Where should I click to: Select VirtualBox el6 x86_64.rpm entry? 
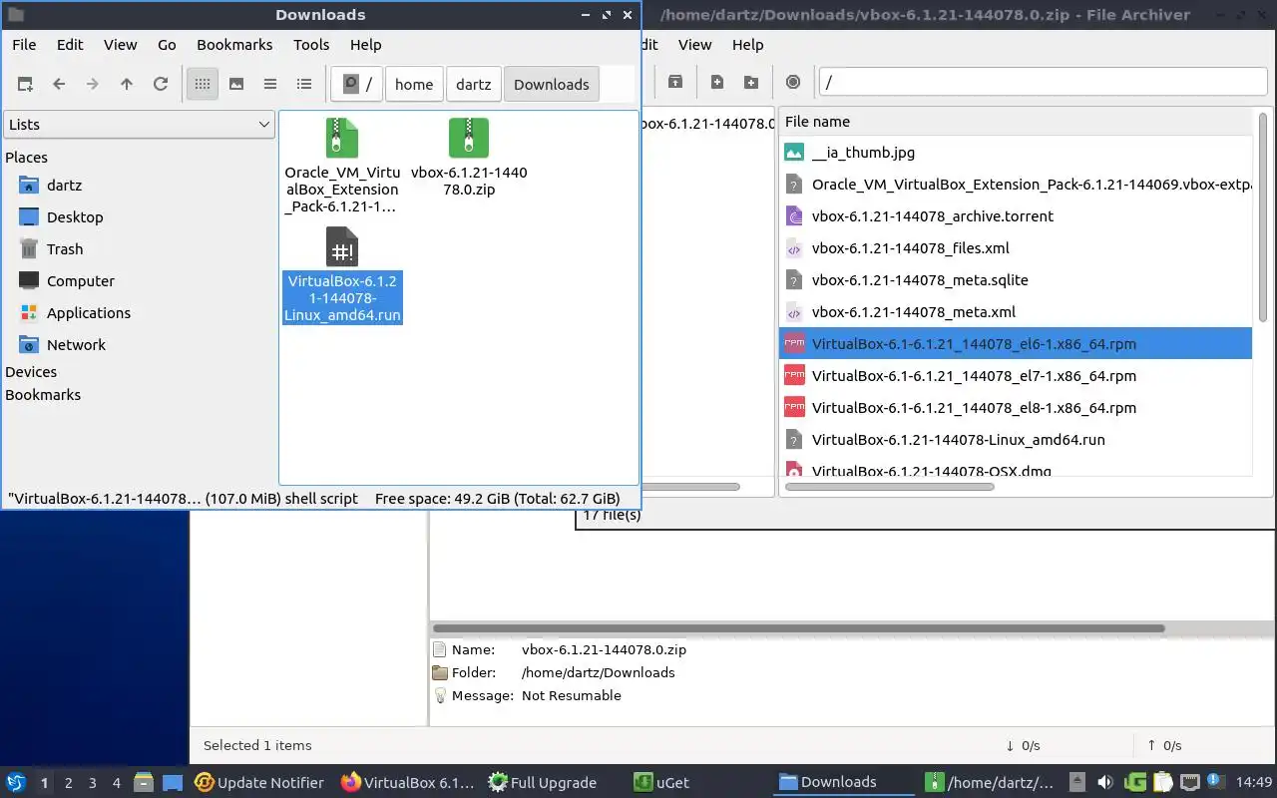[x=1015, y=344]
